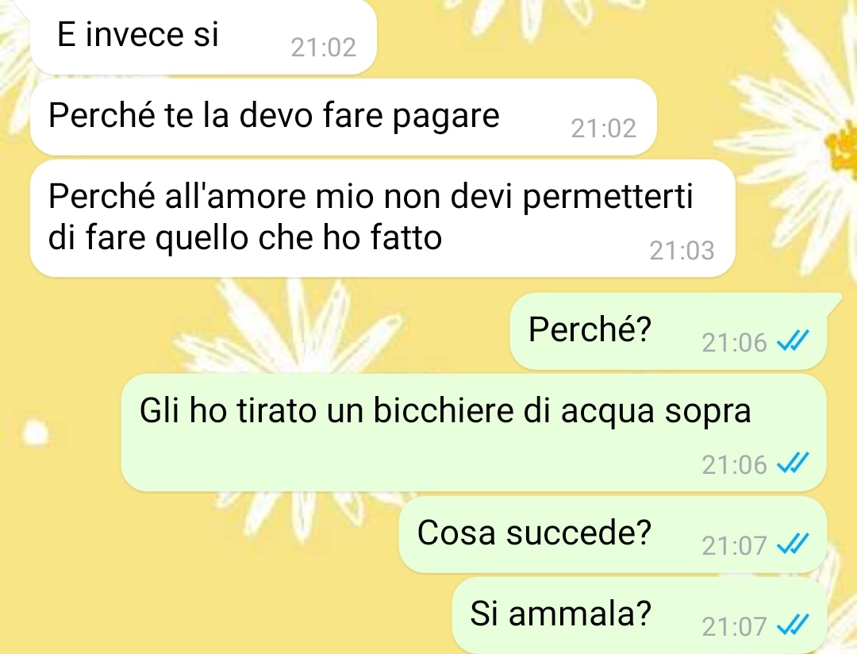Viewport: 857px width, 654px height.
Task: Tap the read ticks on "Si ammala?"
Action: click(x=793, y=625)
